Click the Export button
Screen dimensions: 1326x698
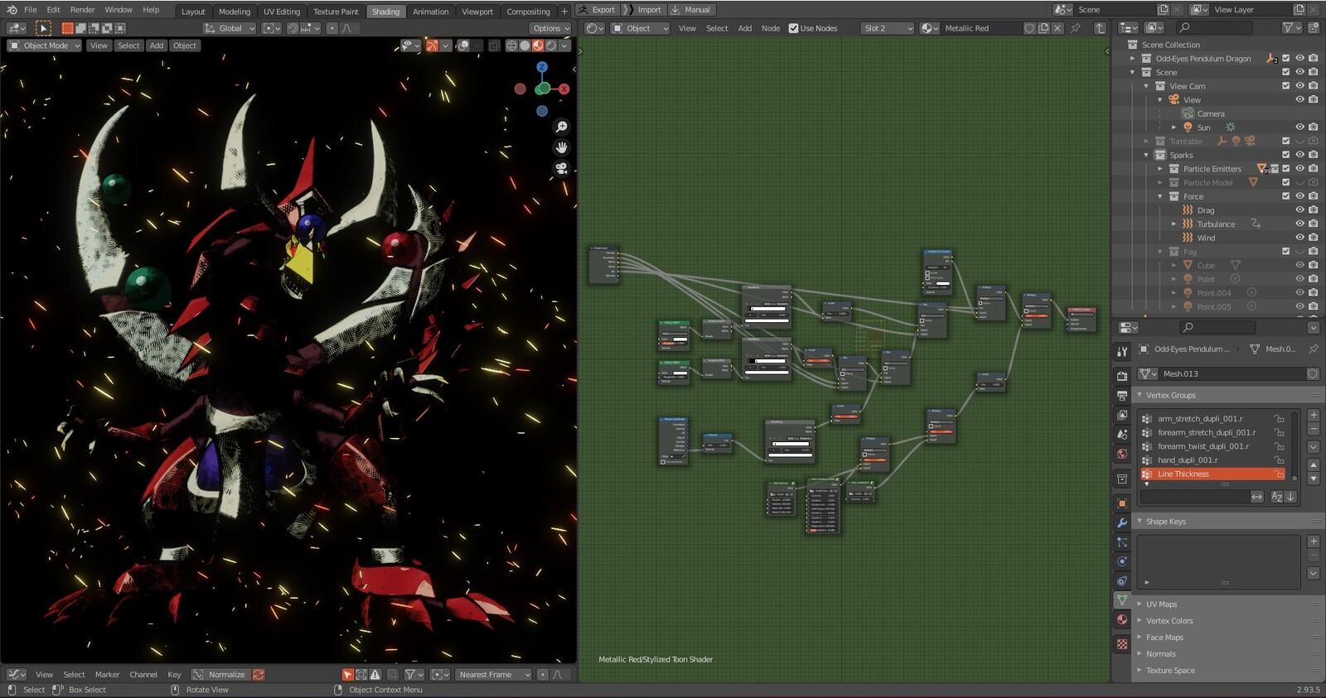point(597,10)
